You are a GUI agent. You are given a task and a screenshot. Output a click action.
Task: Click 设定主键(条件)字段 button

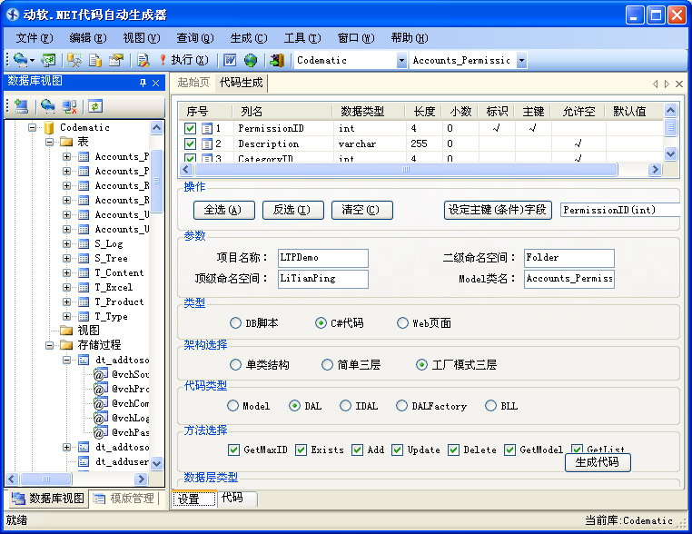pyautogui.click(x=498, y=210)
